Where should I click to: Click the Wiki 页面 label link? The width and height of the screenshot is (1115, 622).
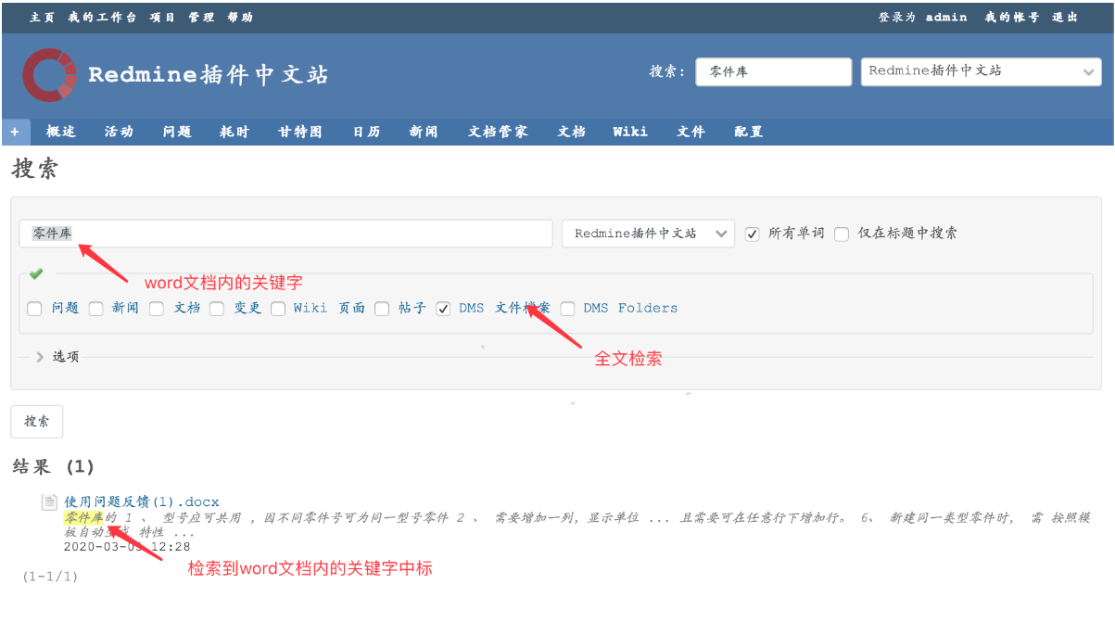point(329,308)
